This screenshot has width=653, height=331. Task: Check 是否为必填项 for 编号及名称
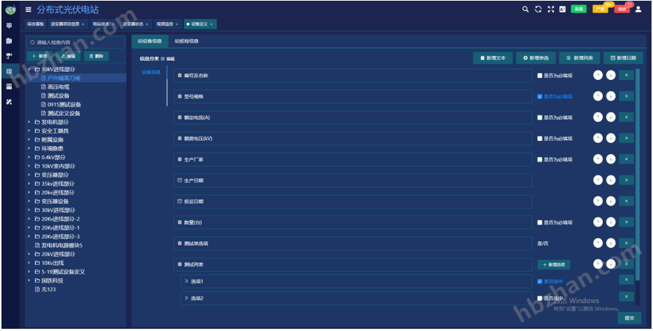click(x=540, y=75)
